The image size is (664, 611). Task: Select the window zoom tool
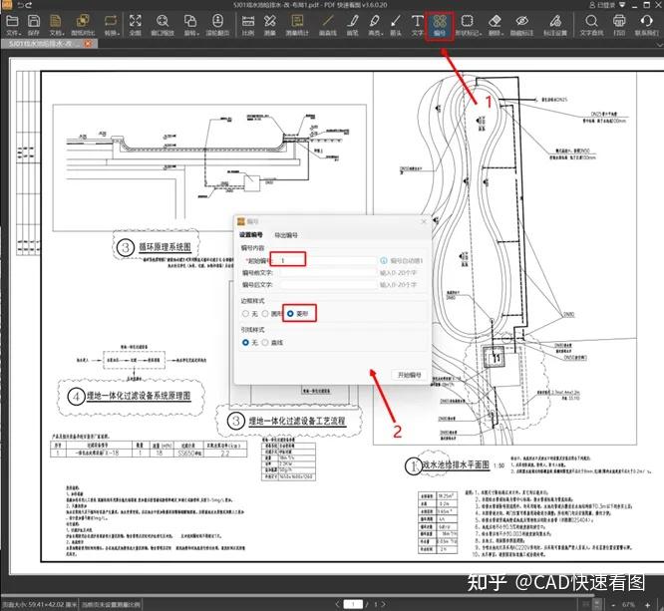tap(163, 25)
